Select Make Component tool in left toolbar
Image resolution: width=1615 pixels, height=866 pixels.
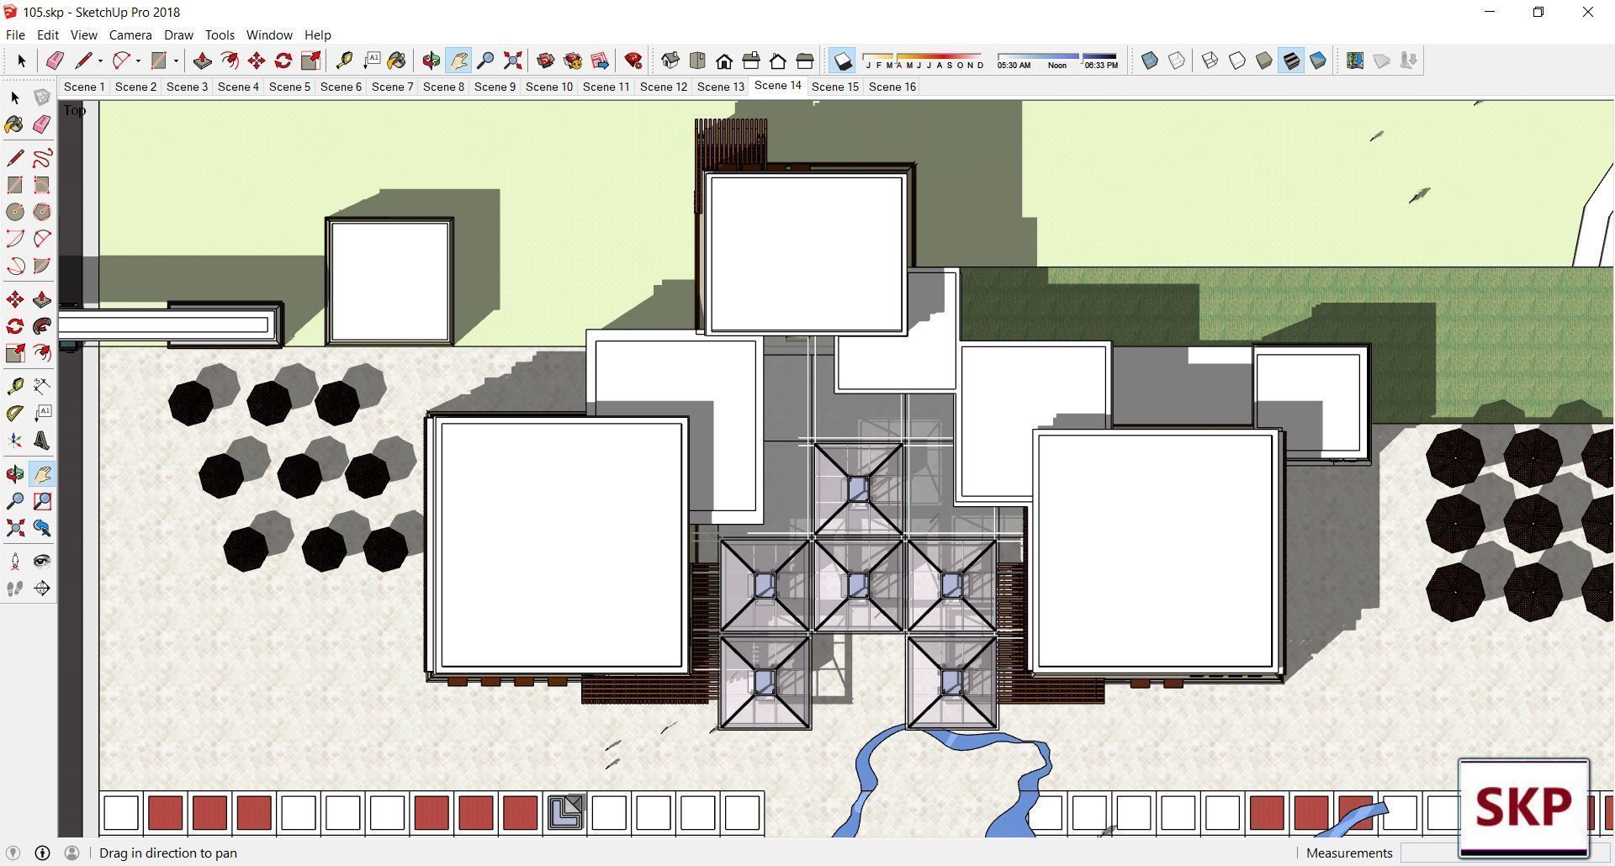point(41,98)
